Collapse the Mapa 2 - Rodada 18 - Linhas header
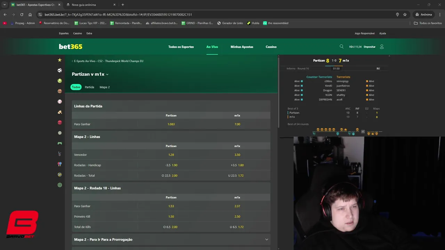The height and width of the screenshot is (250, 445). 171,188
